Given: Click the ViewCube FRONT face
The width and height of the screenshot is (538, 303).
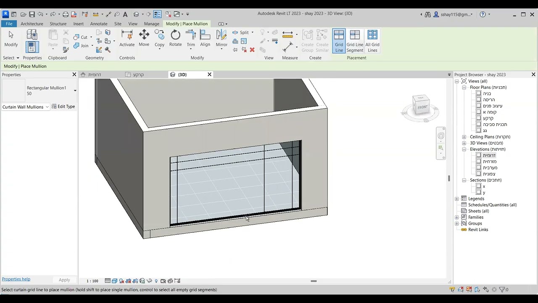Looking at the screenshot, I should (422, 107).
